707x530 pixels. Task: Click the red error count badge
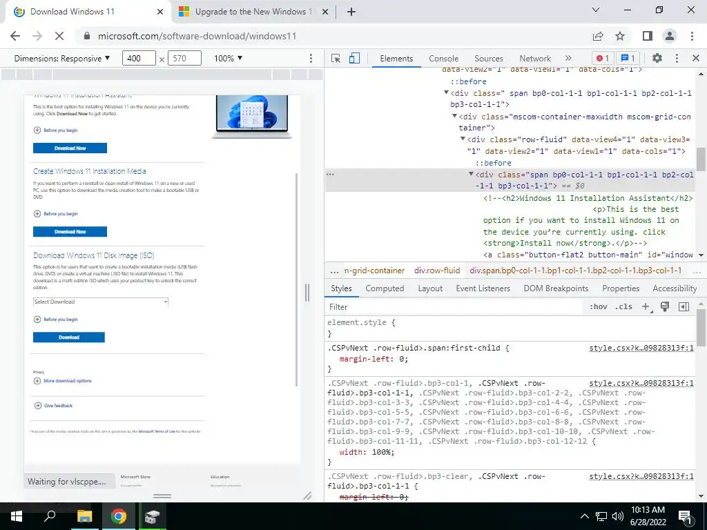pos(603,58)
